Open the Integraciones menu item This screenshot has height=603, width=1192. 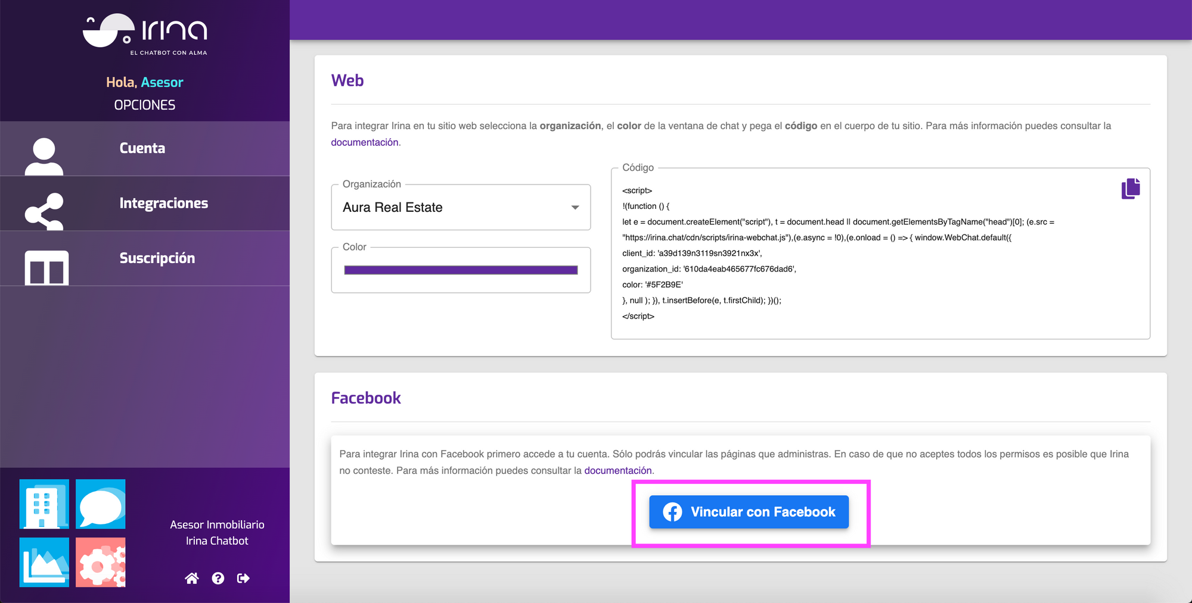[x=145, y=204]
